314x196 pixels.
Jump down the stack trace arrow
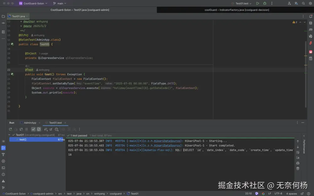[298, 147]
